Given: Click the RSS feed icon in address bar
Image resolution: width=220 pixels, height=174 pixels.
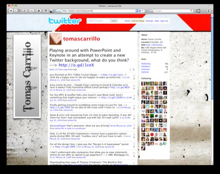Looking at the screenshot, I should click(137, 11).
